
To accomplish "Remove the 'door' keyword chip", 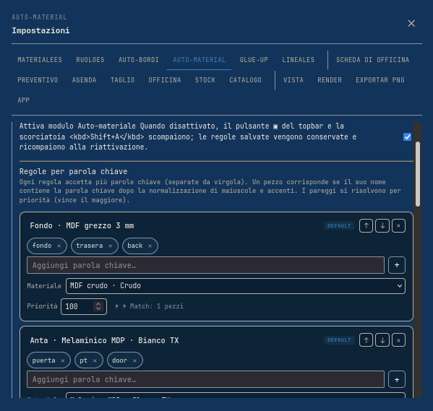I will click(134, 360).
